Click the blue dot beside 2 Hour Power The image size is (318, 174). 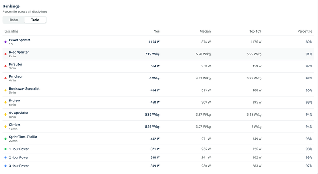tap(6, 157)
